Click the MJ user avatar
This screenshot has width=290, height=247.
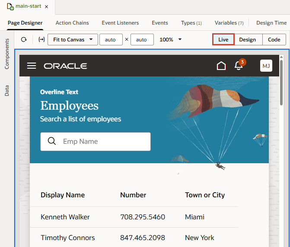[266, 66]
